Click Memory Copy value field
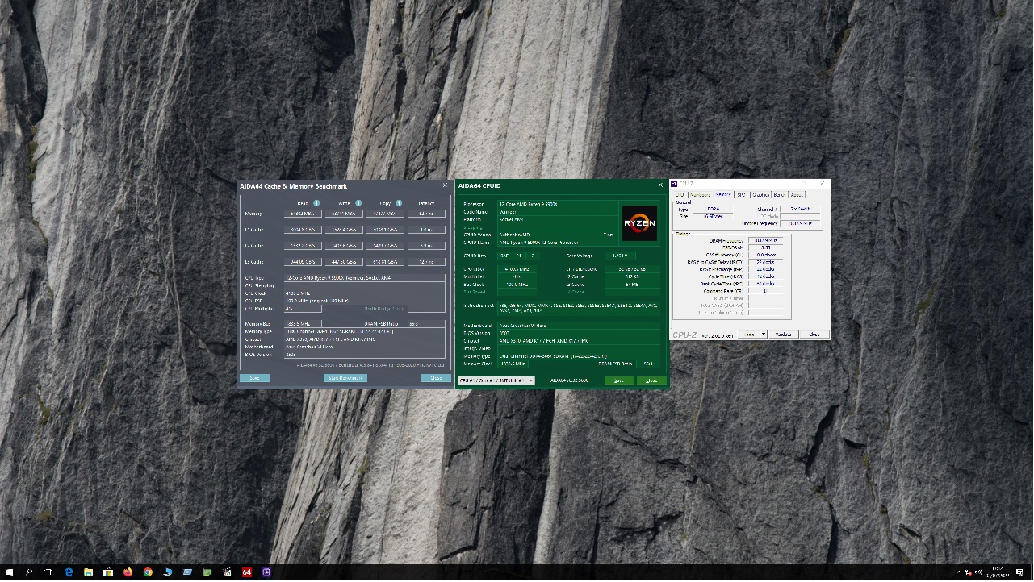This screenshot has width=1034, height=582. click(x=385, y=214)
